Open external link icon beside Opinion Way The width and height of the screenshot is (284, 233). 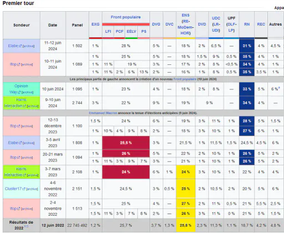point(19,92)
